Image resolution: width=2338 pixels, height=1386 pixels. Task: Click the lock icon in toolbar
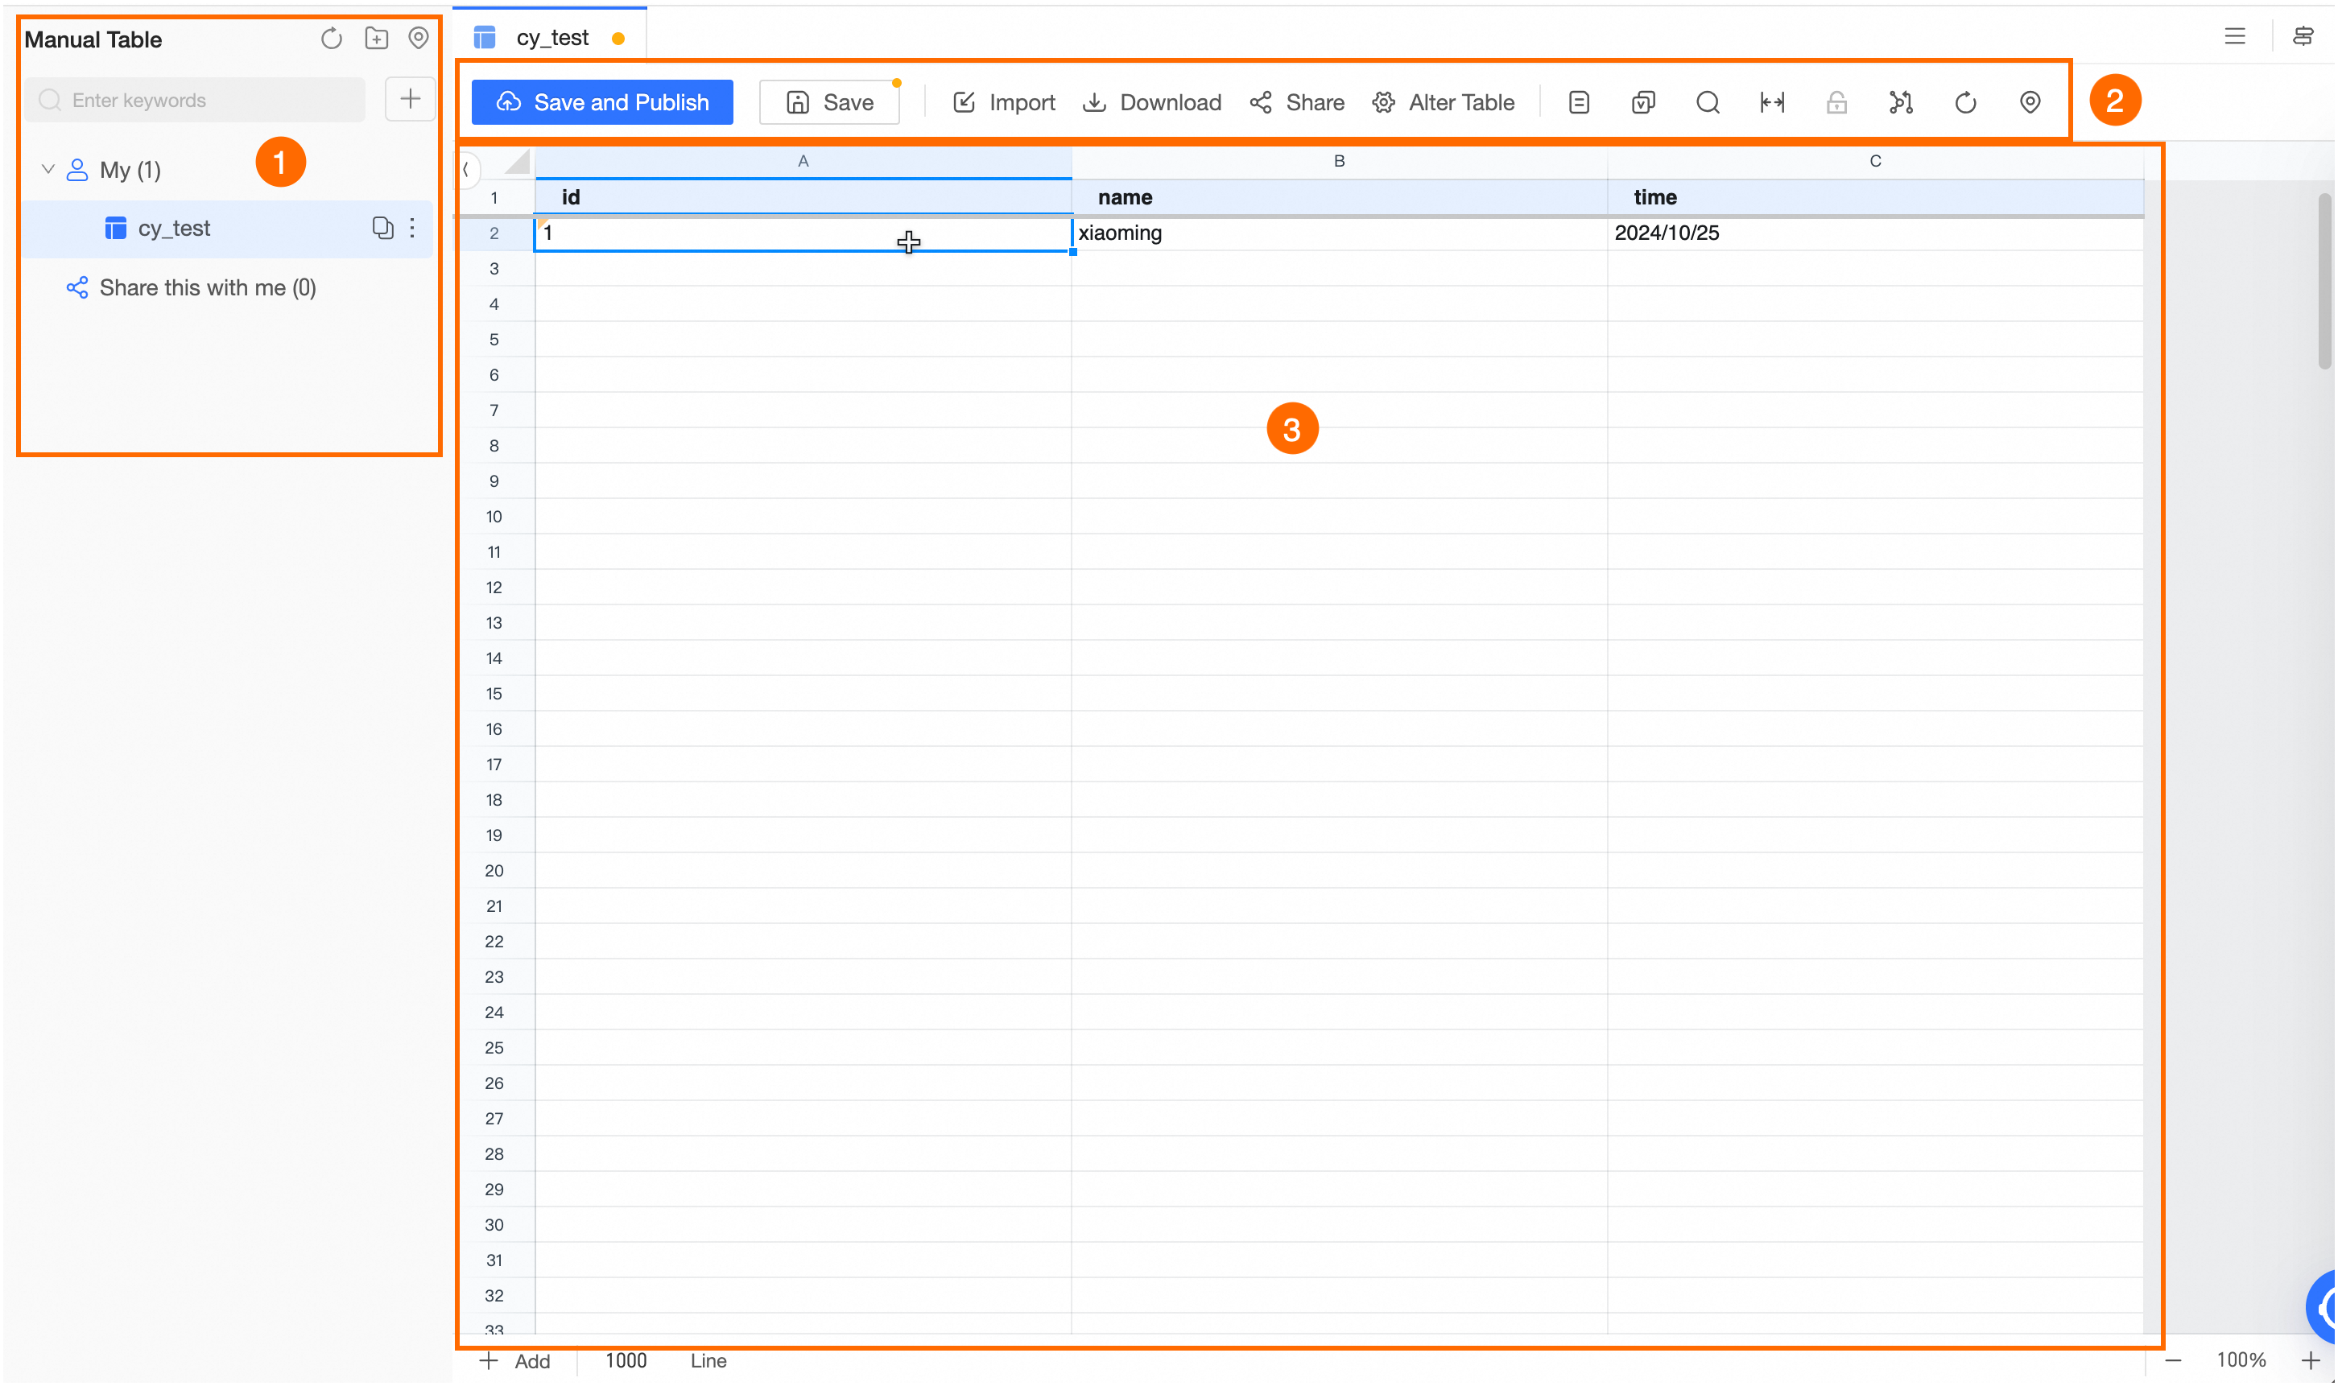pos(1836,101)
